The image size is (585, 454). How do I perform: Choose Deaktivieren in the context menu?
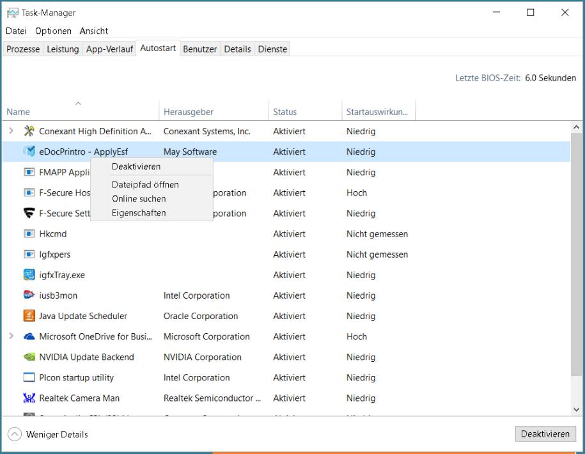(136, 166)
